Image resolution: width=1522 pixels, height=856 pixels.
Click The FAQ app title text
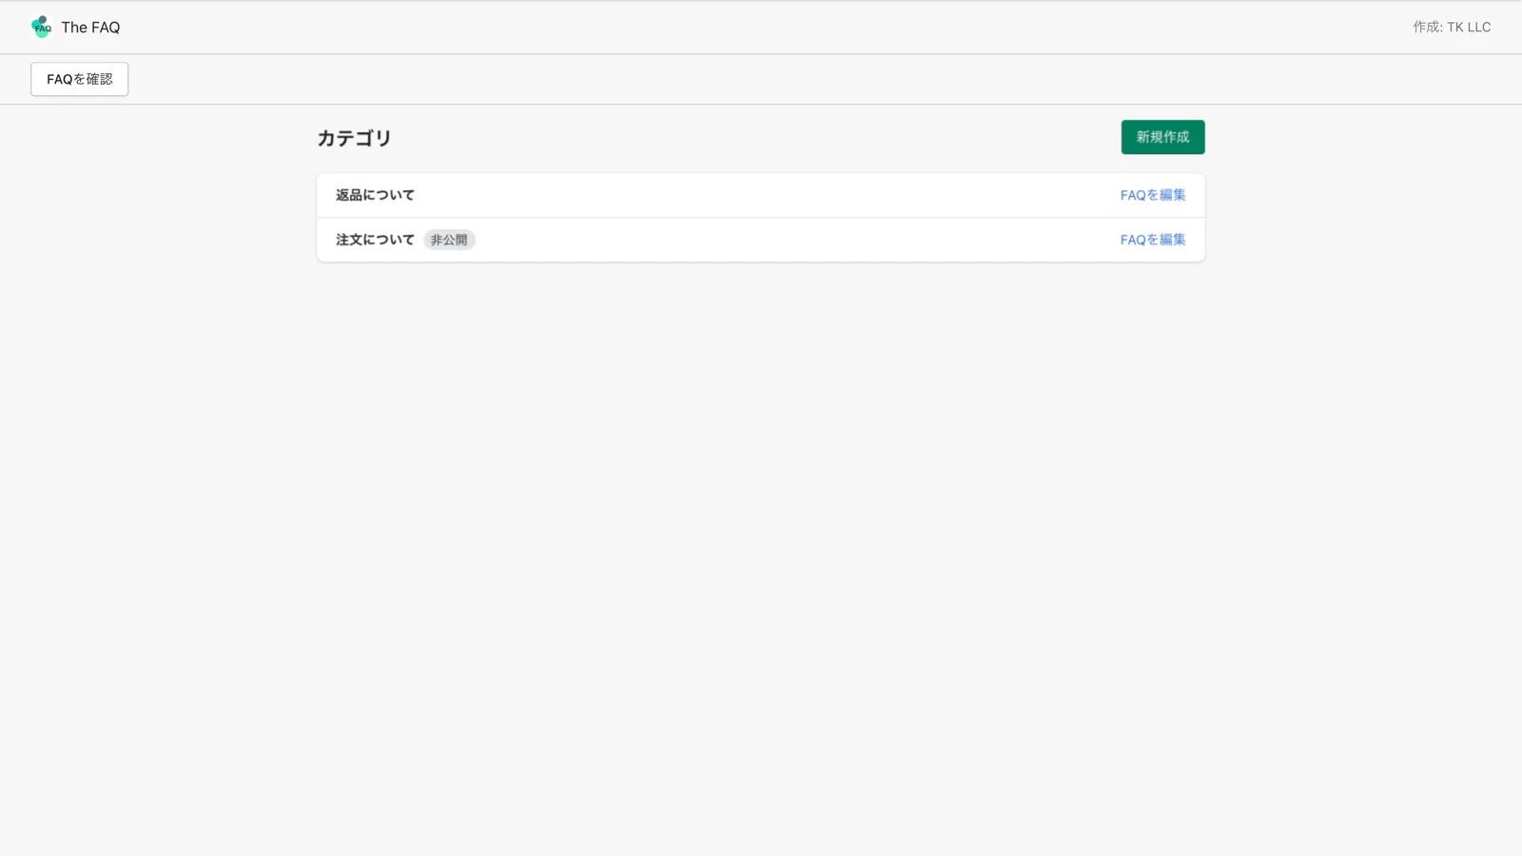click(90, 28)
